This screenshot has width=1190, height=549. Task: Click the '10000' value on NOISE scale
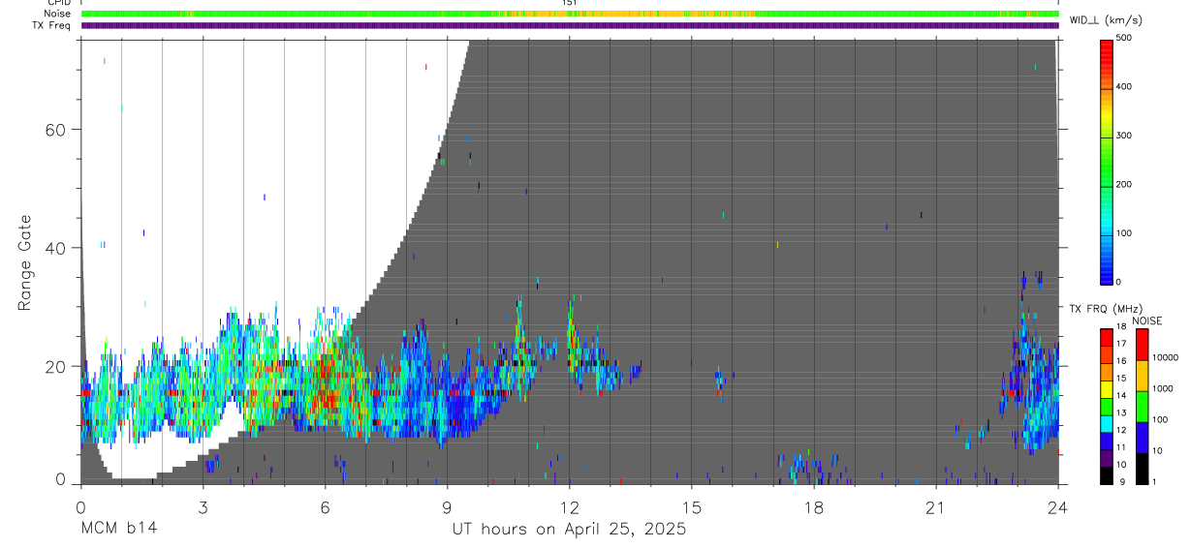[x=1166, y=357]
